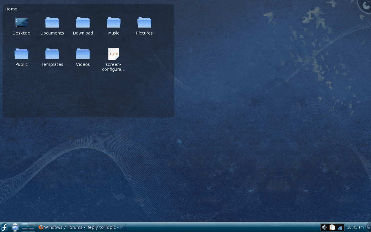Open the panel toolbox at panel end
Image resolution: width=371 pixels, height=232 pixels.
368,227
